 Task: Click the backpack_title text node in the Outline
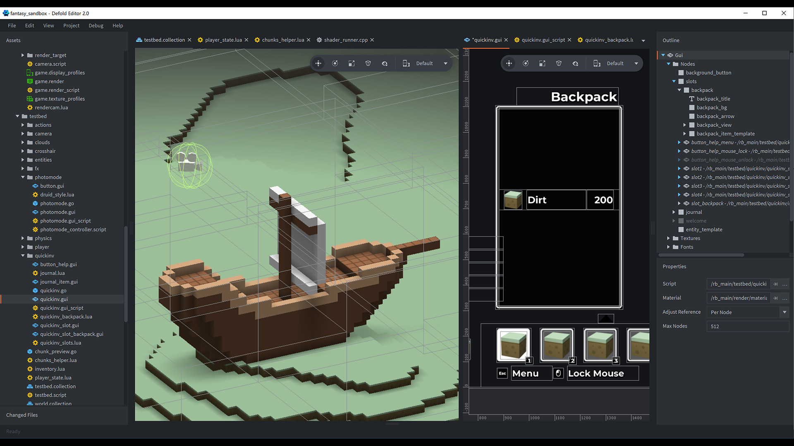[713, 99]
